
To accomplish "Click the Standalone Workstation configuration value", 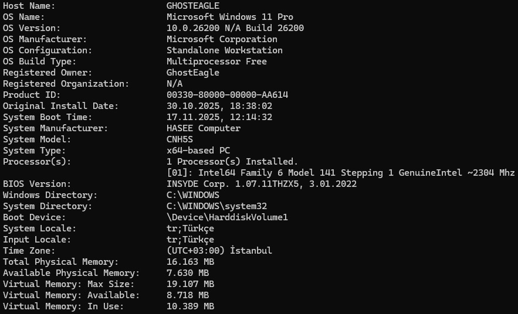I will (x=224, y=50).
